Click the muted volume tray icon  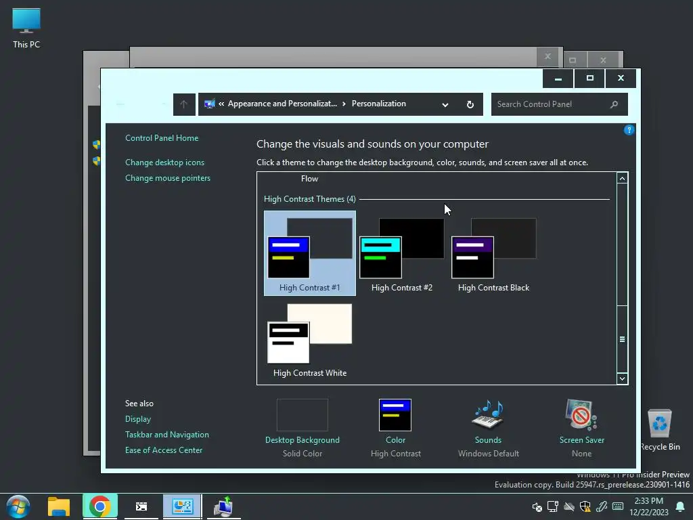[537, 506]
